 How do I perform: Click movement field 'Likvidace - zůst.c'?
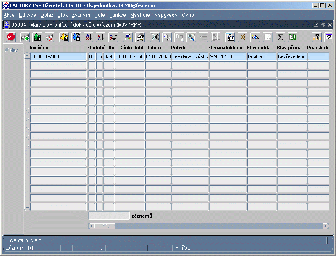[190, 56]
